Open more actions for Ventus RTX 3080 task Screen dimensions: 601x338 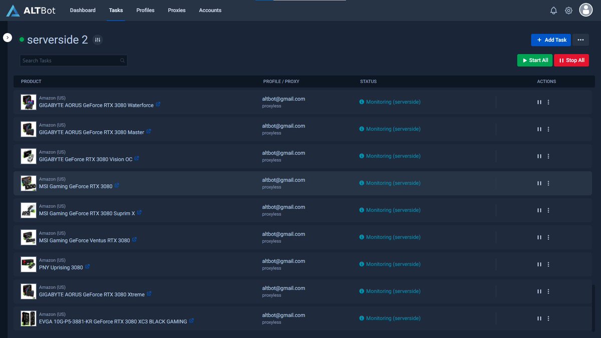tap(548, 237)
